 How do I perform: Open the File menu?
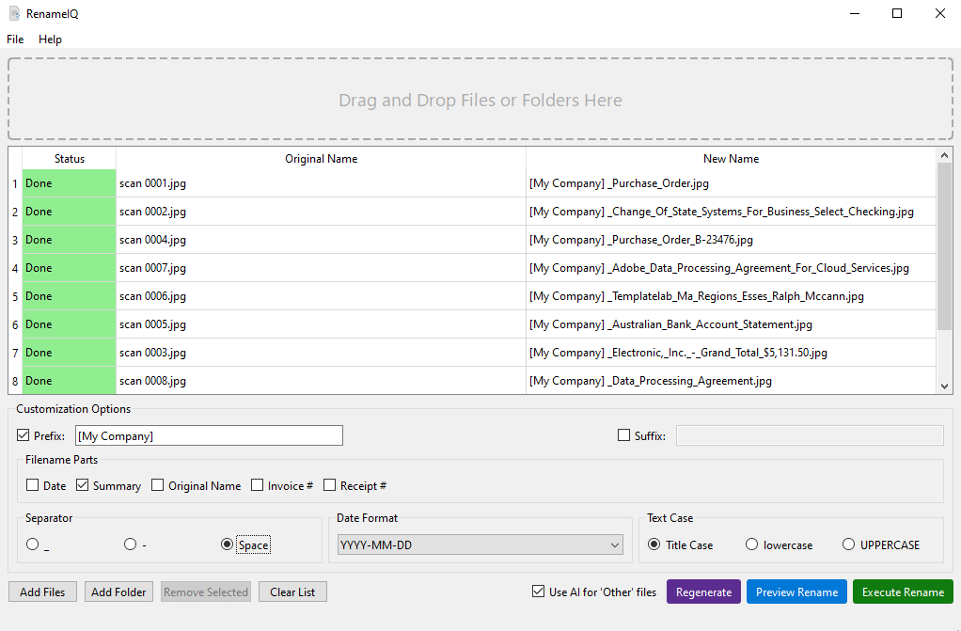(x=15, y=39)
